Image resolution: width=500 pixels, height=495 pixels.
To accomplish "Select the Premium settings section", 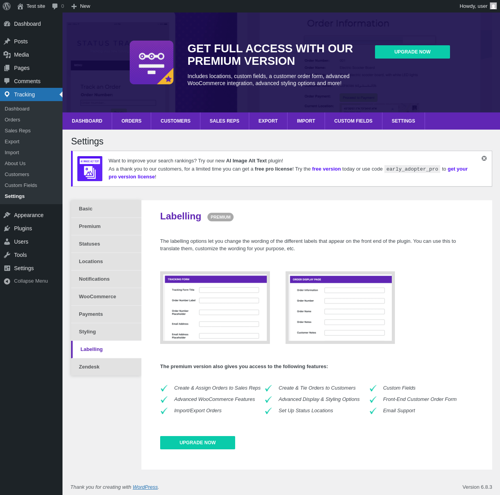I will pyautogui.click(x=106, y=226).
